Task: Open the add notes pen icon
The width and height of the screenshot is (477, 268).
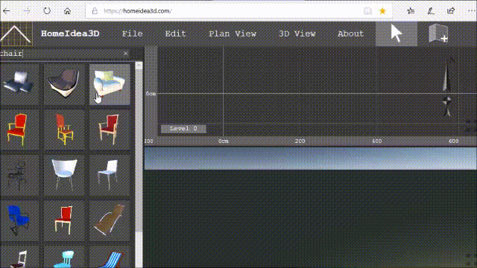Action: [431, 11]
